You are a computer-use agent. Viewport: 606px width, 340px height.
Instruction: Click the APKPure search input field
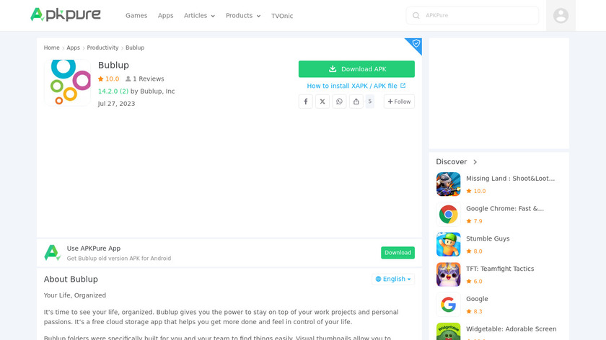(473, 15)
